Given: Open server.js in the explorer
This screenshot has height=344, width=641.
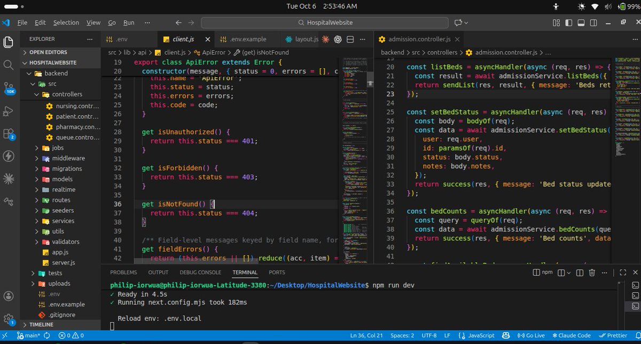Looking at the screenshot, I should (60, 263).
